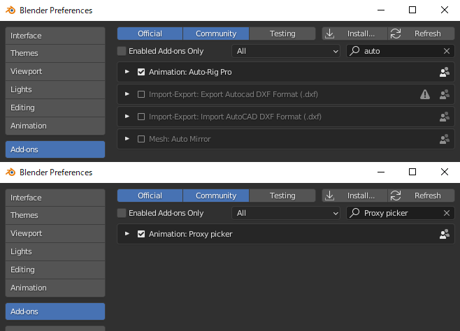Screen dimensions: 460x331
Task: Uncheck the Animation: Proxy picker add-on
Action: click(x=141, y=234)
